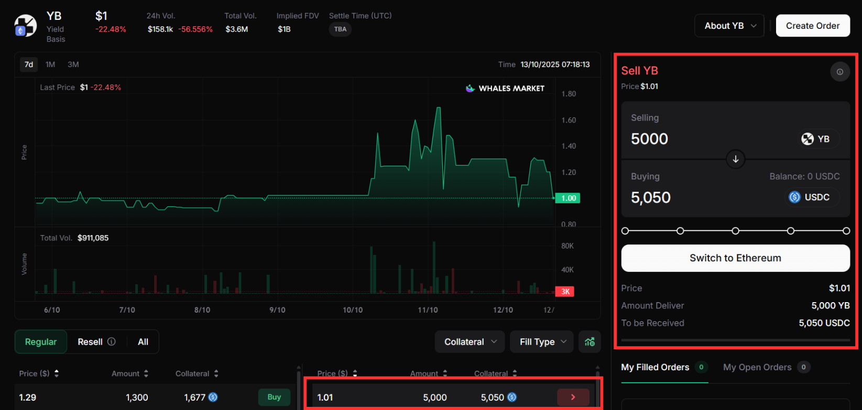
Task: Click the Create Order button
Action: point(812,26)
